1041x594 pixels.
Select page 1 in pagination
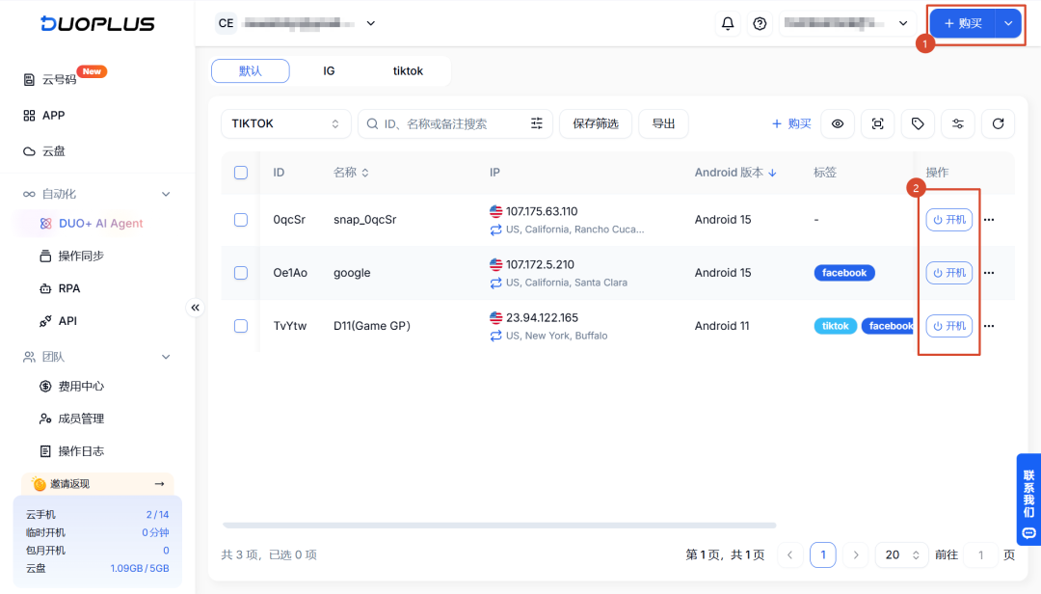823,554
